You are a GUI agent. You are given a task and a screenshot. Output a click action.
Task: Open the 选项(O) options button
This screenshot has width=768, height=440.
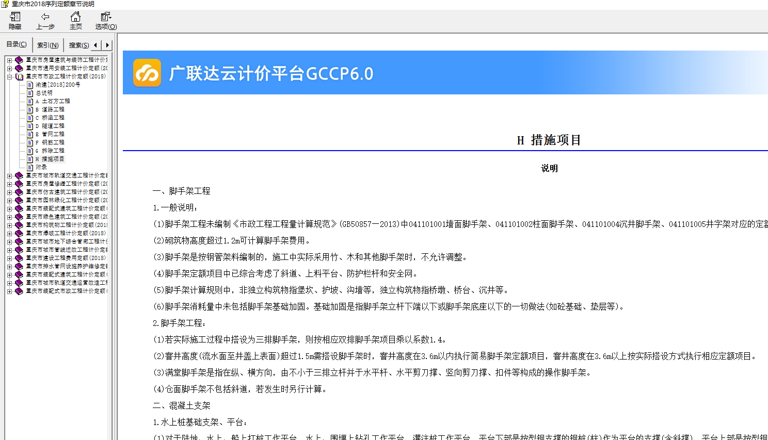(106, 21)
